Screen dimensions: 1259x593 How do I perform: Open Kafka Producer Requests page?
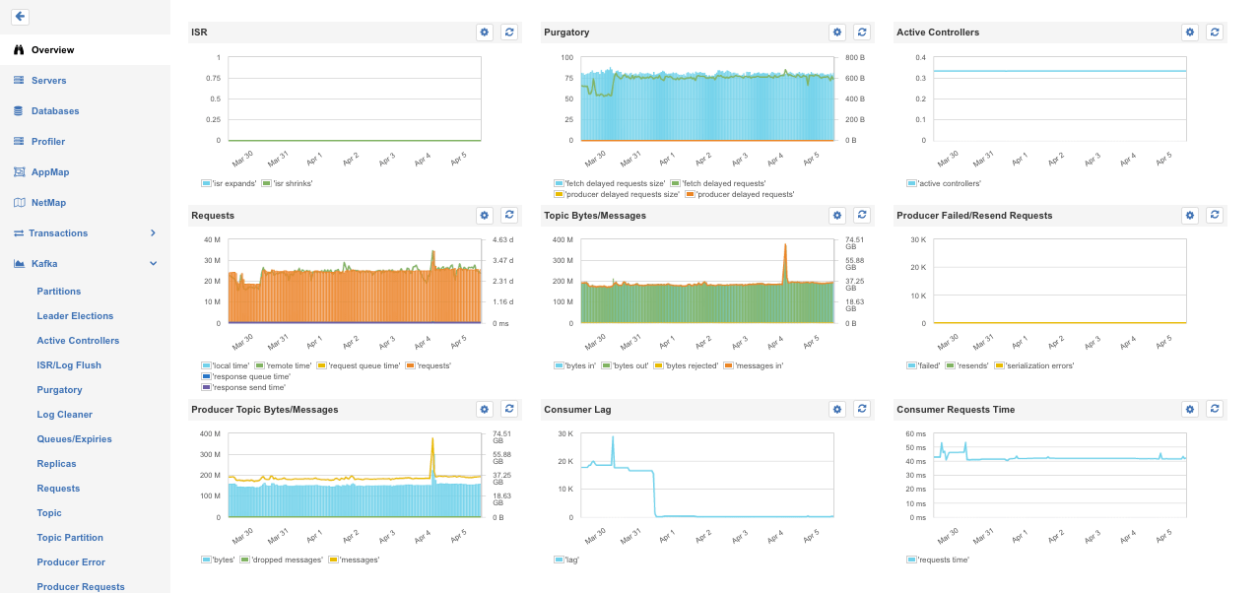[x=81, y=587]
